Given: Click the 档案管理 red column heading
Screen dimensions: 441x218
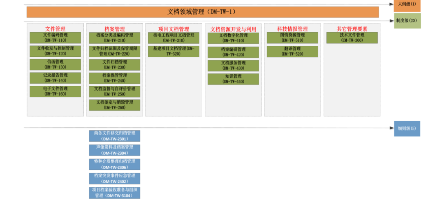Looking at the screenshot, I should [114, 29].
